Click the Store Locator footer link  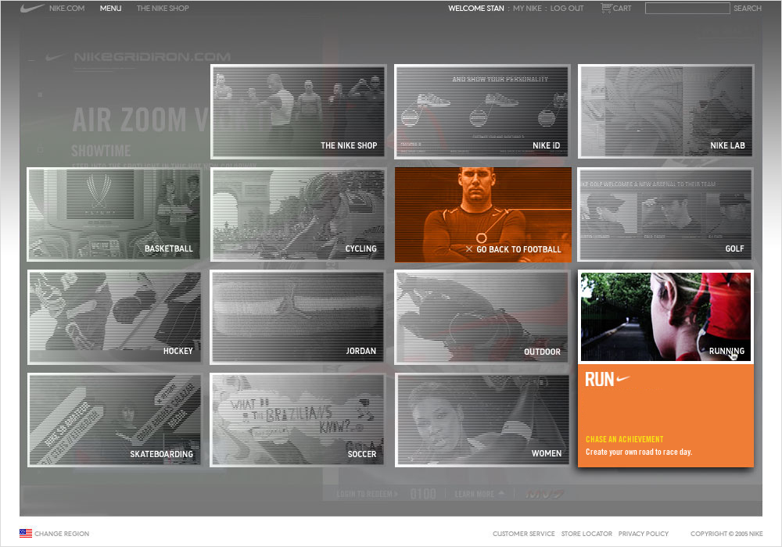click(586, 534)
